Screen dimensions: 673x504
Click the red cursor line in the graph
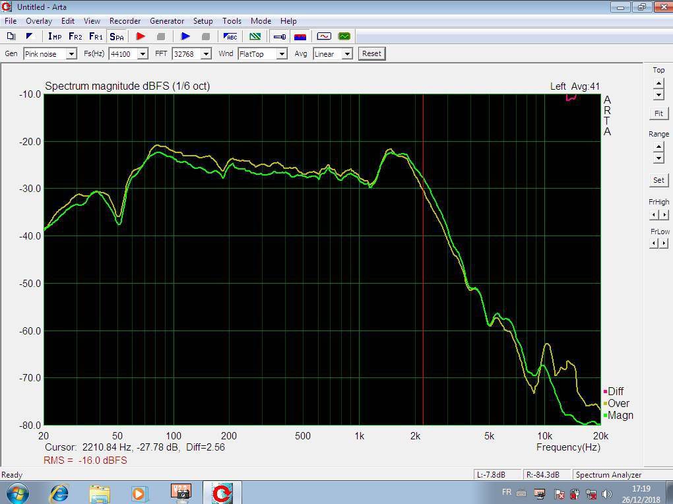pyautogui.click(x=423, y=260)
